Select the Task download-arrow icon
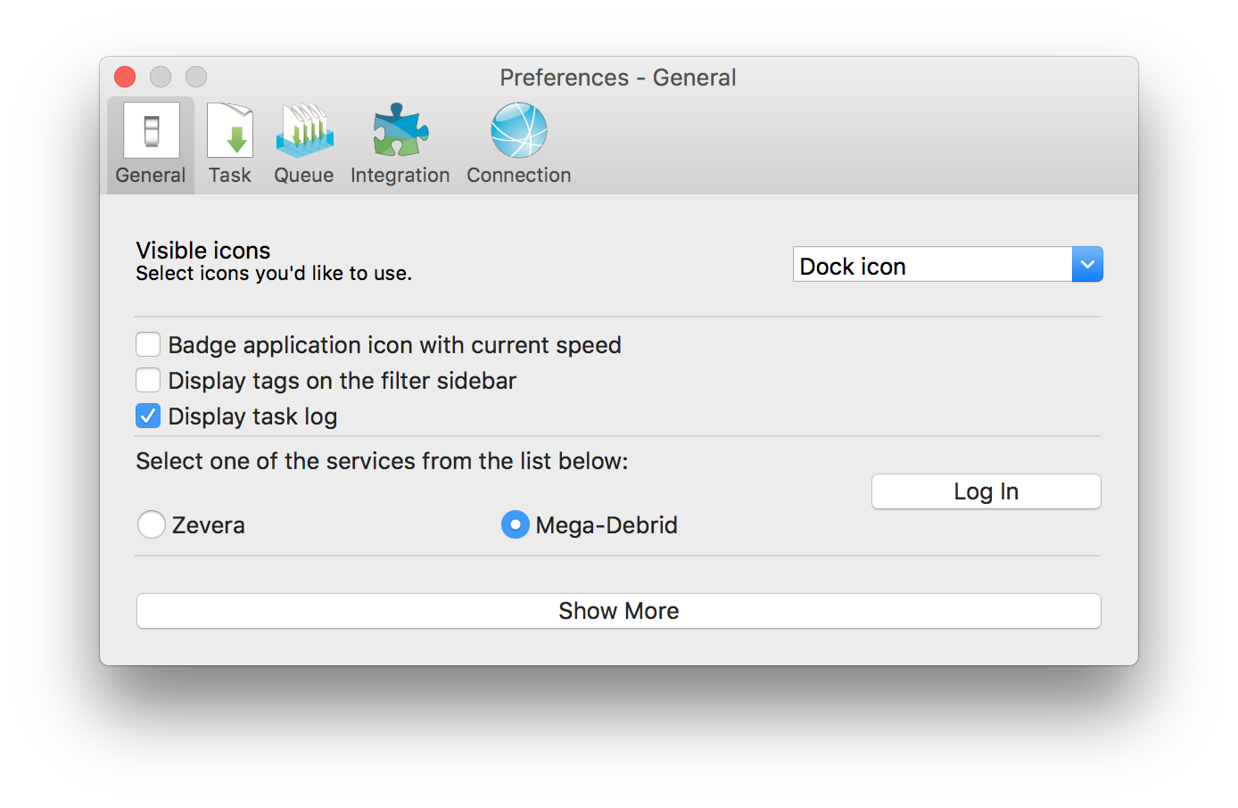Viewport: 1238px width, 808px height. coord(229,129)
